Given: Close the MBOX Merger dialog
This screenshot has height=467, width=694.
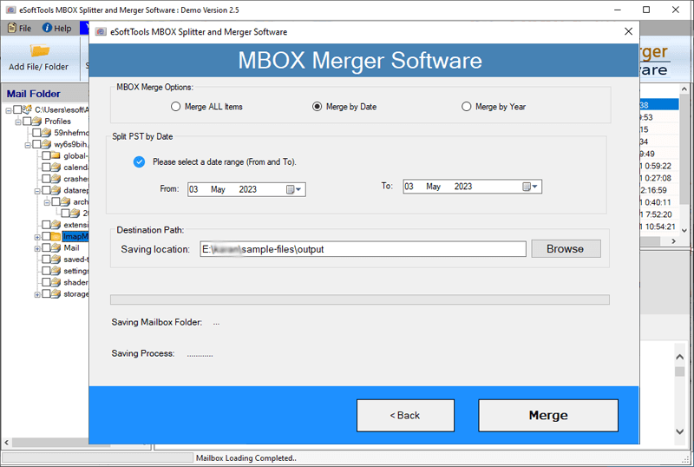Looking at the screenshot, I should tap(628, 31).
